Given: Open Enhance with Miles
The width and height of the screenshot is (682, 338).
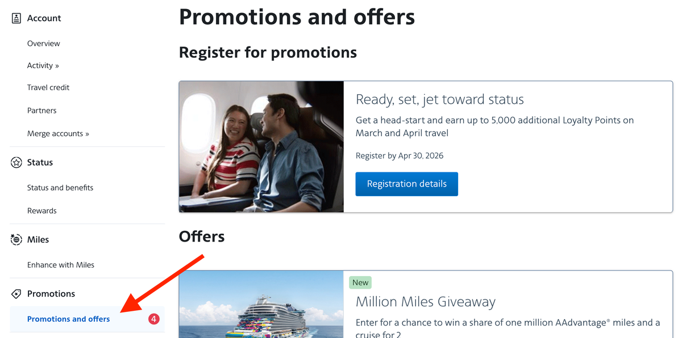Looking at the screenshot, I should click(60, 264).
